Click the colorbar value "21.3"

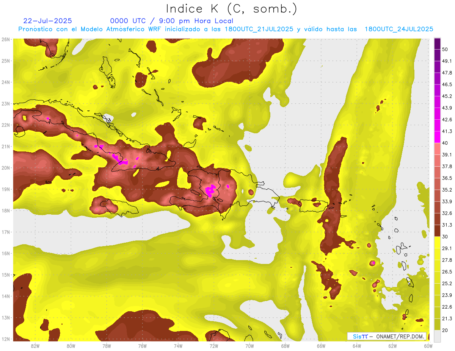[447, 318]
